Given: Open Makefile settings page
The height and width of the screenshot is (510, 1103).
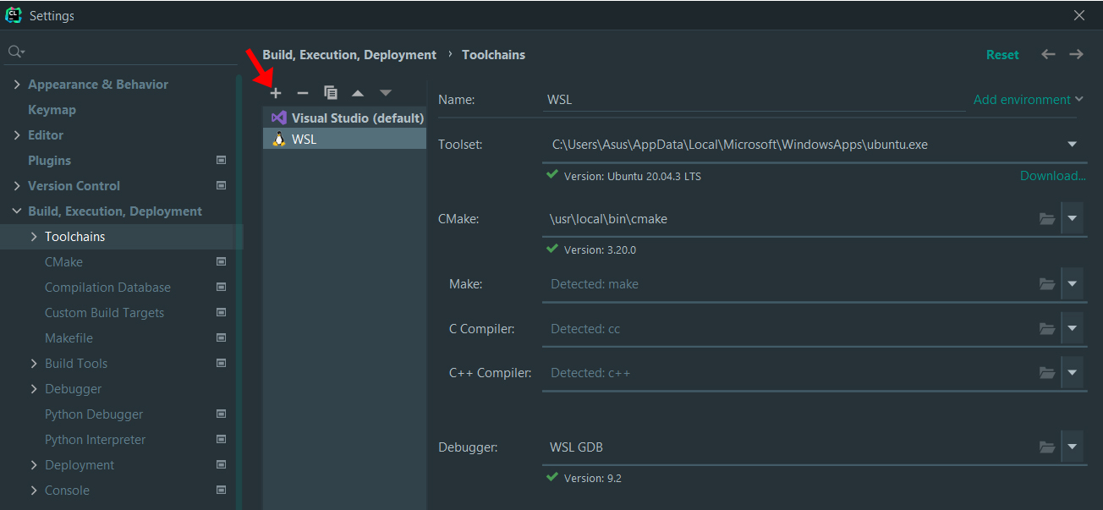Looking at the screenshot, I should pos(69,337).
